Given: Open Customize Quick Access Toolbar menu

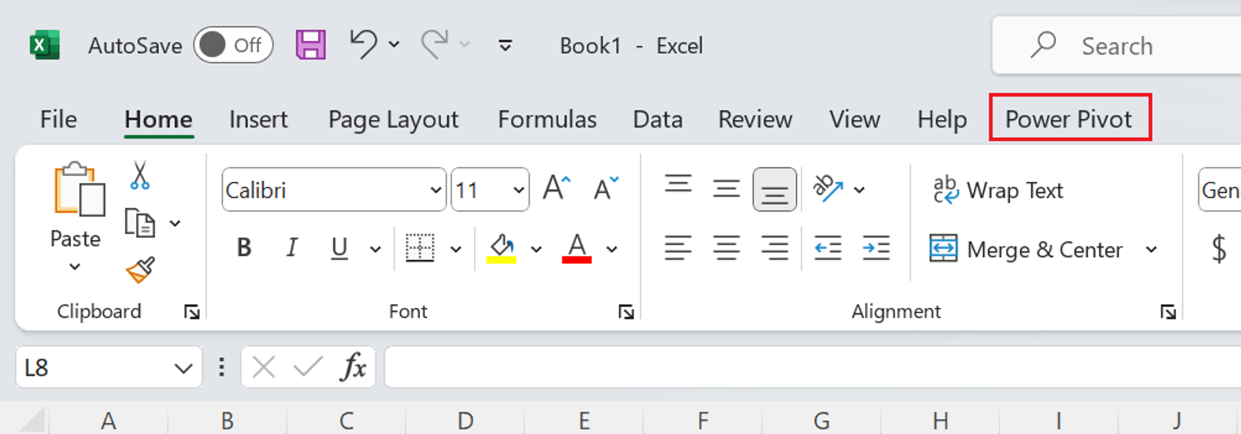Looking at the screenshot, I should (505, 45).
